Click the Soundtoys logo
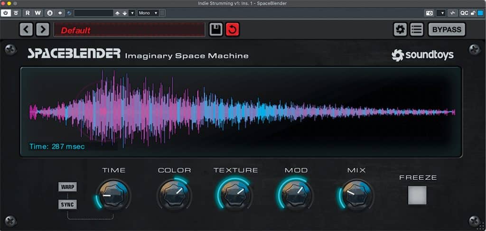 coord(422,55)
